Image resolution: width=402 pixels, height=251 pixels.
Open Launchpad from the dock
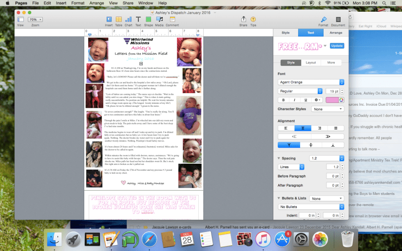tap(73, 239)
